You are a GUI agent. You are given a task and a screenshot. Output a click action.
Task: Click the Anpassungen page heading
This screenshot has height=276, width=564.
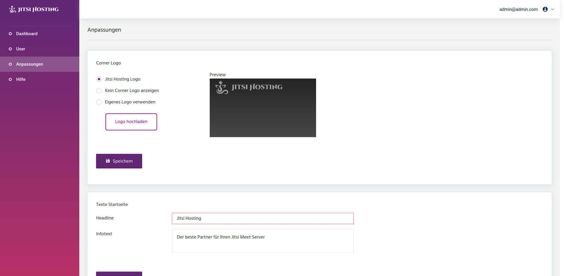104,30
